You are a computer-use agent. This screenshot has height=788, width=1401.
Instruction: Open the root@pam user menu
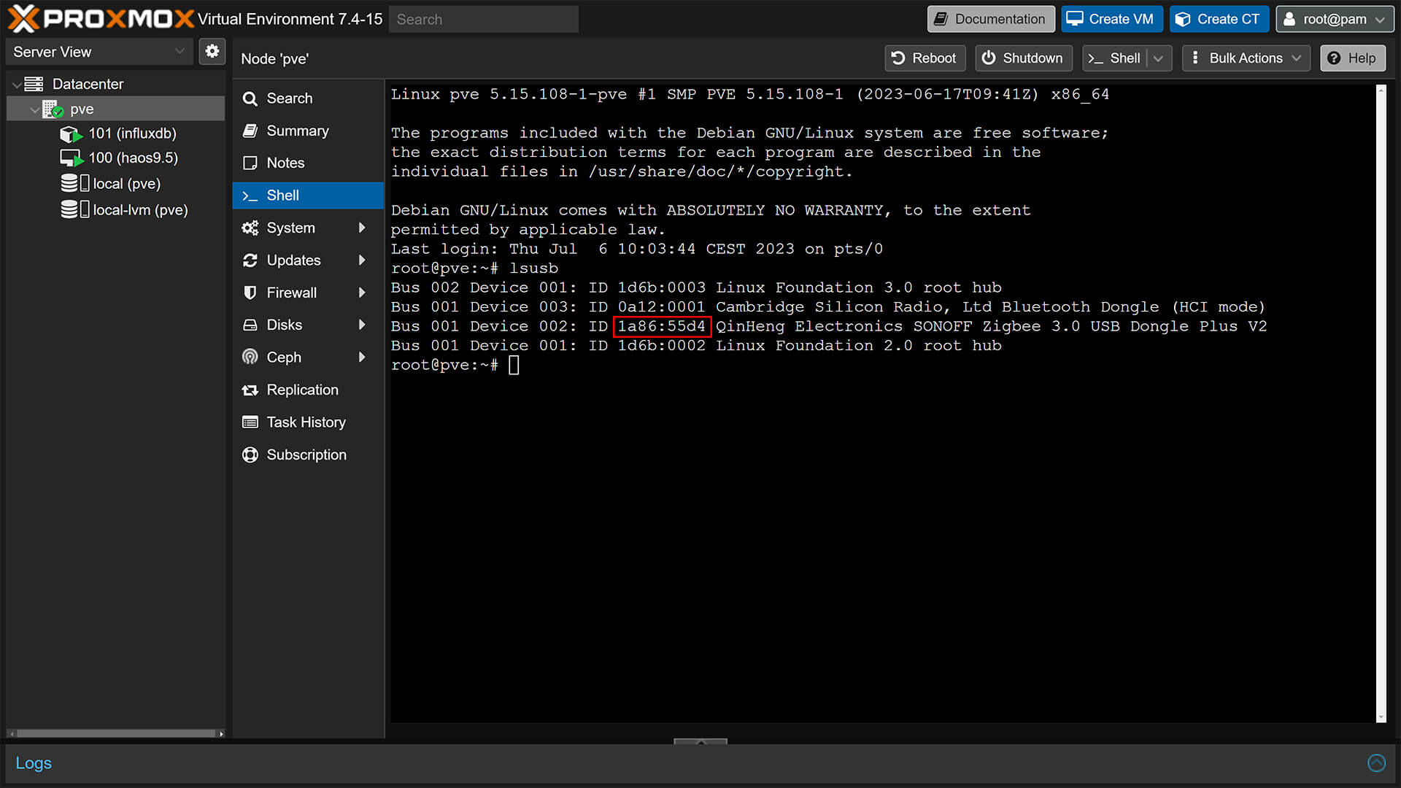point(1334,19)
